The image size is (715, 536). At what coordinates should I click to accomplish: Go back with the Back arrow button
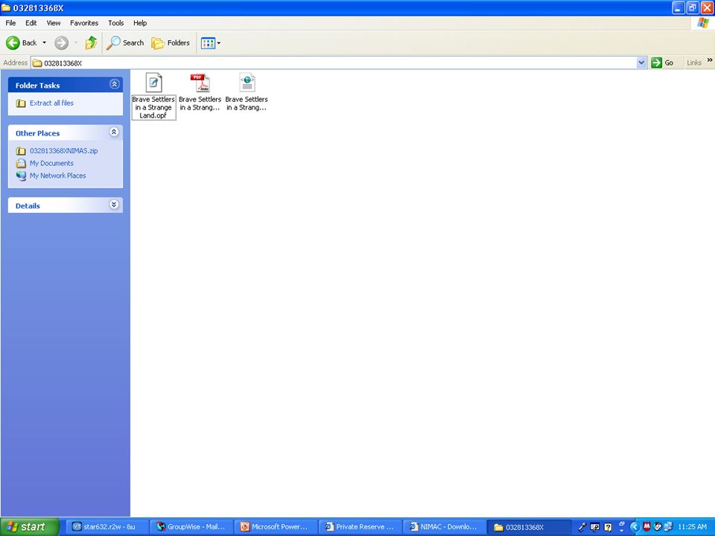(x=21, y=43)
